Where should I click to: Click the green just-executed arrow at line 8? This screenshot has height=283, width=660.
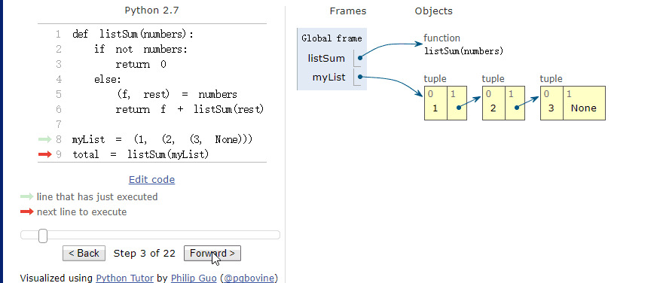(x=44, y=139)
